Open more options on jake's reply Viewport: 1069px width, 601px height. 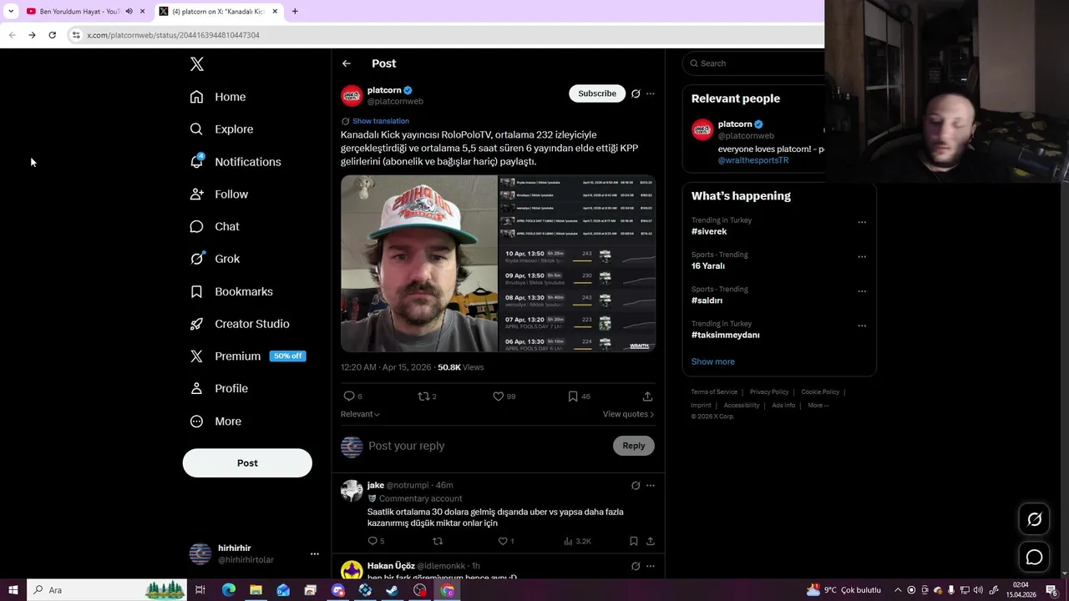[x=651, y=486]
